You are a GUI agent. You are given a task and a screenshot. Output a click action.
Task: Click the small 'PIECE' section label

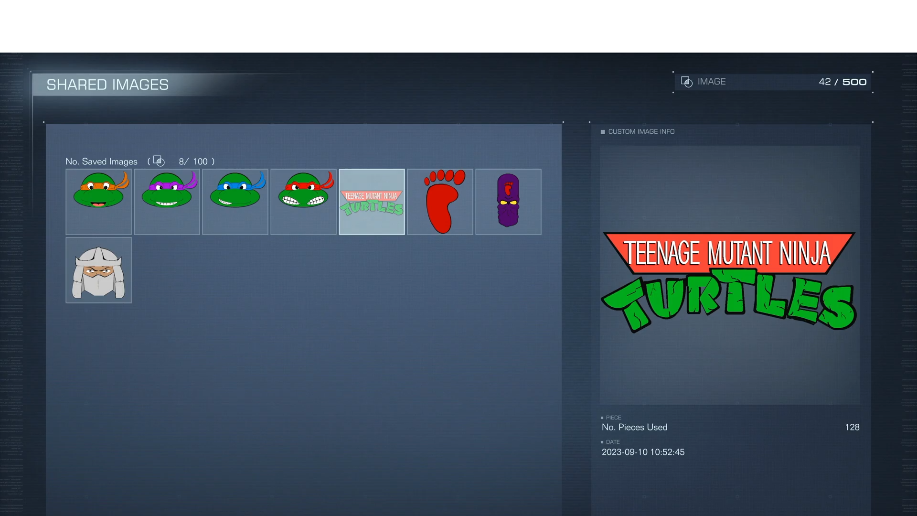click(x=613, y=418)
